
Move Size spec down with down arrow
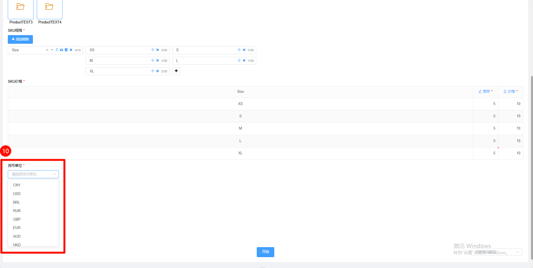point(52,50)
